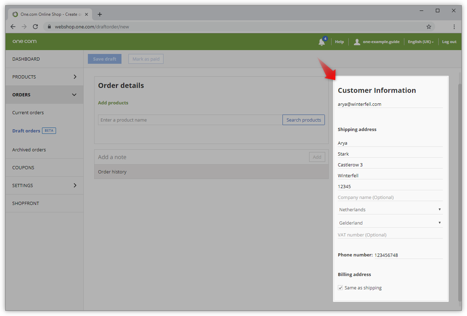Open the Gelderland province dropdown
Image resolution: width=467 pixels, height=316 pixels.
390,222
